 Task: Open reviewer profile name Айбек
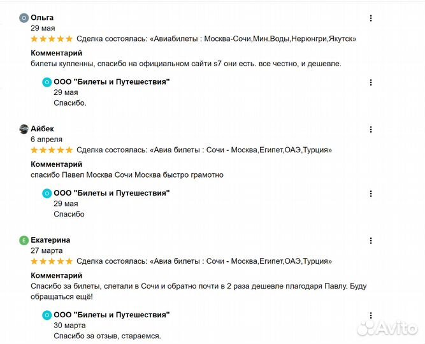click(42, 129)
